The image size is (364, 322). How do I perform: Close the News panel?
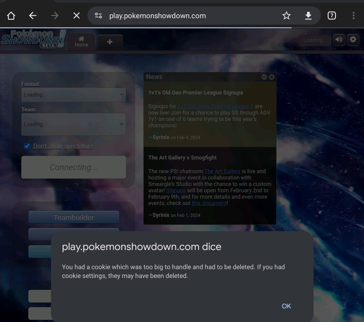pos(272,77)
